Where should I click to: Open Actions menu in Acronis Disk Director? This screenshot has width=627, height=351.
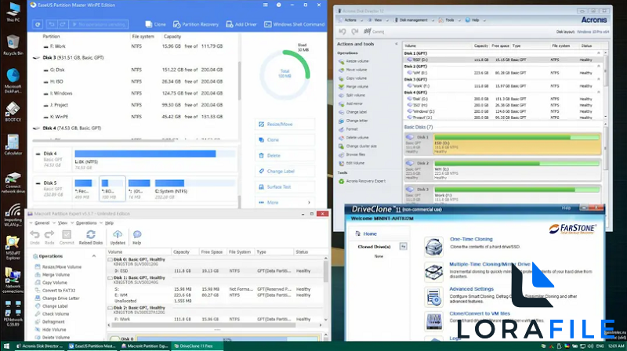(x=350, y=20)
